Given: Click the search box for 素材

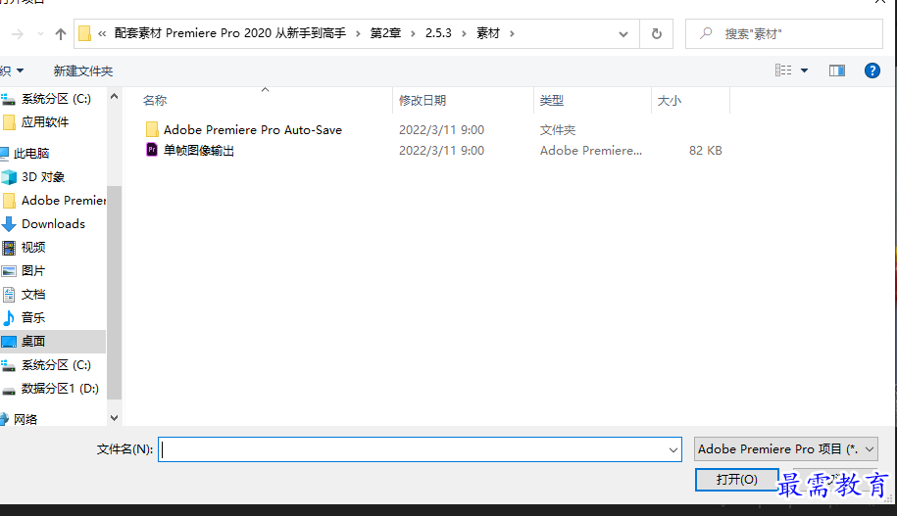Looking at the screenshot, I should click(x=784, y=33).
